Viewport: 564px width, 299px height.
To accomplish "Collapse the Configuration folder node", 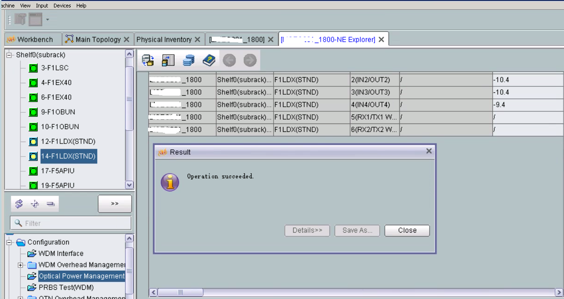I will [9, 242].
